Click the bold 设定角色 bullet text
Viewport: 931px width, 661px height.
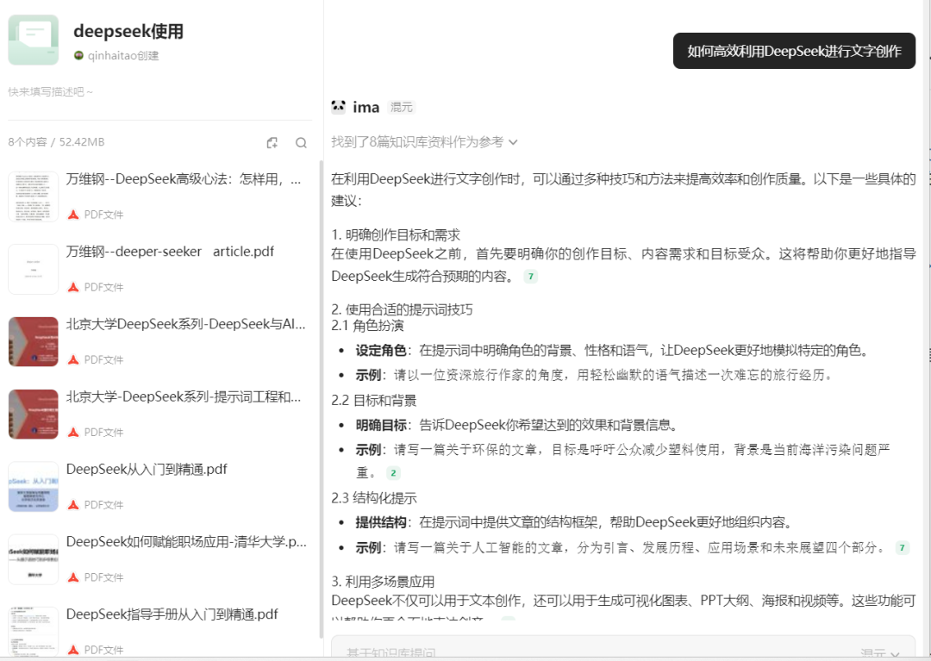(x=381, y=351)
